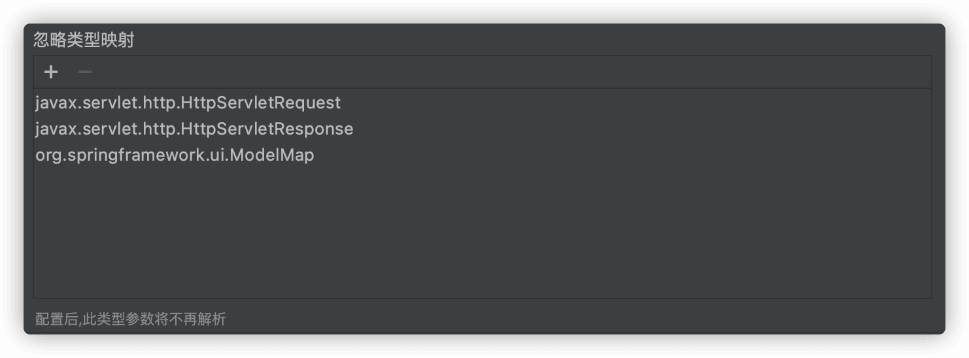This screenshot has width=969, height=358.
Task: Hit the remove icon next to the add icon
Action: click(x=85, y=72)
